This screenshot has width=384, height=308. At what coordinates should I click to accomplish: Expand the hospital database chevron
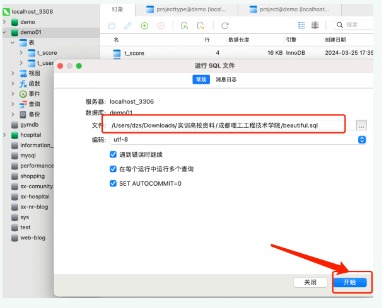coord(4,135)
